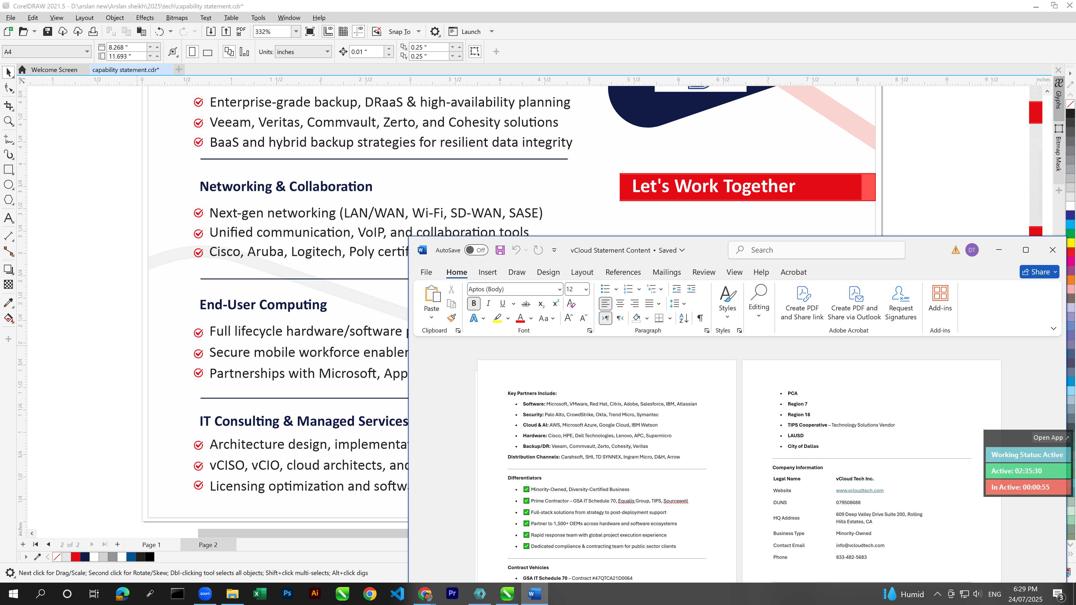
Task: Click the Open App button in tracker widget
Action: [x=1051, y=438]
